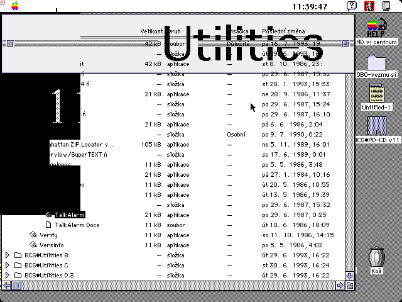
Task: Open the keyboard layout flag menu
Action: [370, 6]
